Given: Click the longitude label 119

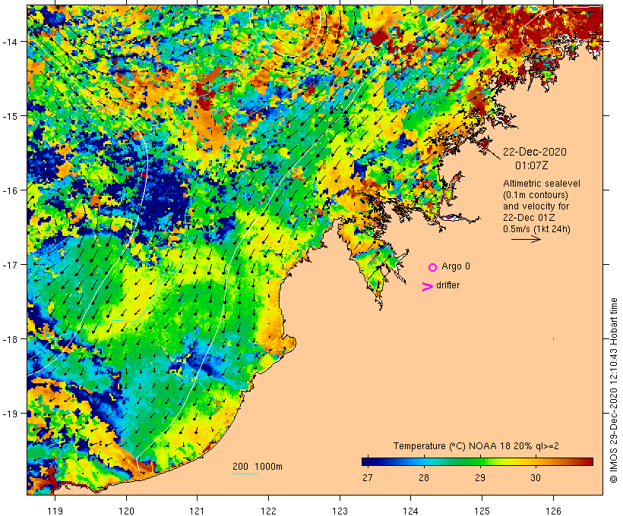Looking at the screenshot, I should [x=55, y=511].
